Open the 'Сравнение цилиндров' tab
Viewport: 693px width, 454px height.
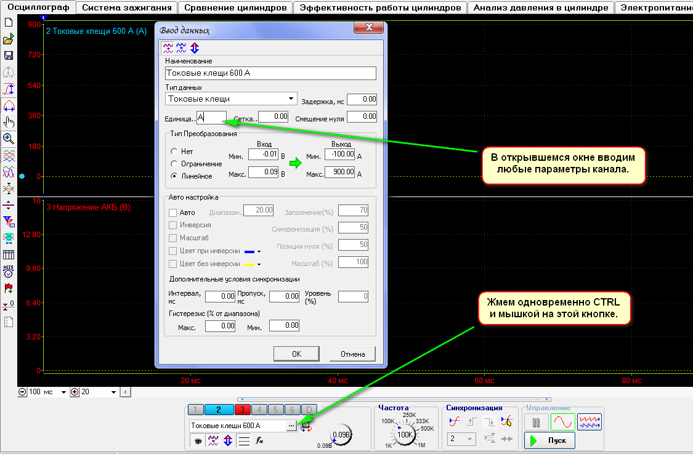[x=235, y=7]
